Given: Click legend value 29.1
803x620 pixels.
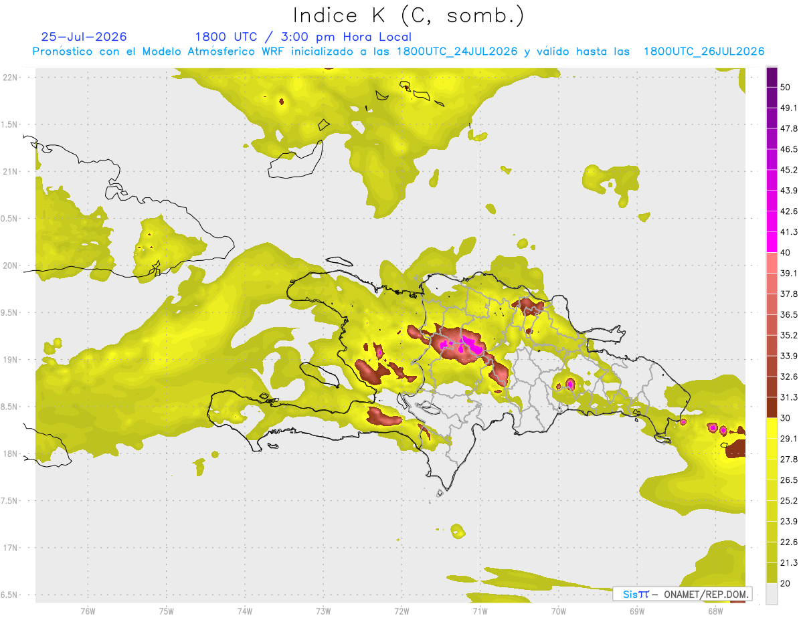Looking at the screenshot, I should point(789,438).
